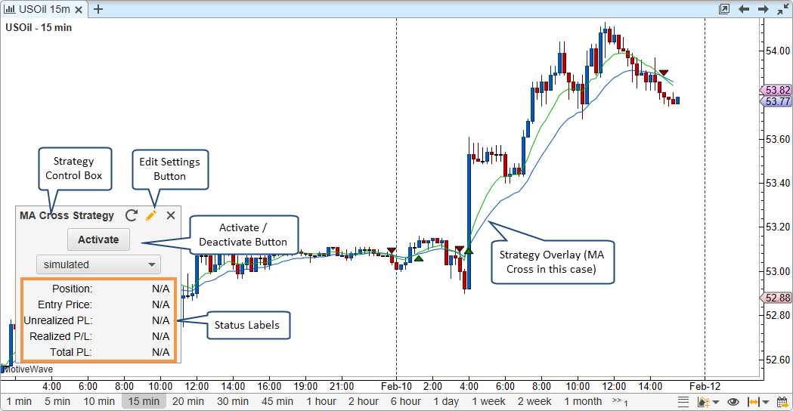Toggle the eye visibility icon

[733, 401]
